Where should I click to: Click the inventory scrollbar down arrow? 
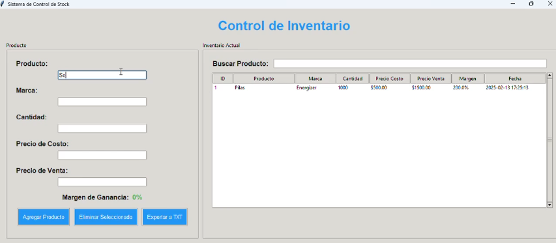point(549,205)
